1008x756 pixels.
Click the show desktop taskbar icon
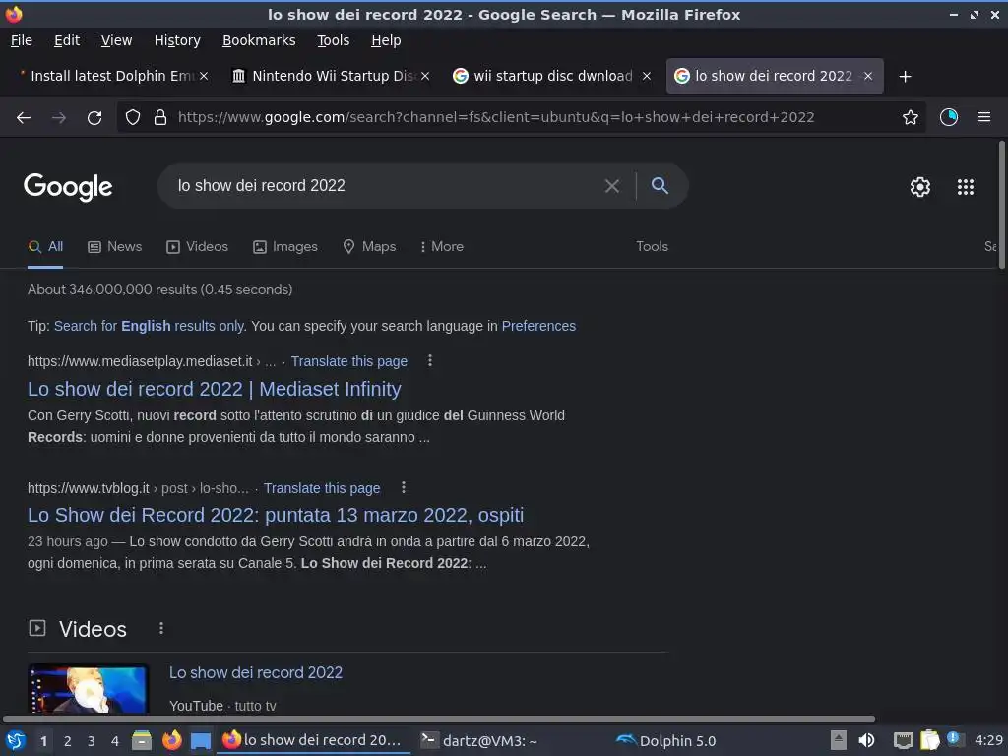click(x=201, y=740)
